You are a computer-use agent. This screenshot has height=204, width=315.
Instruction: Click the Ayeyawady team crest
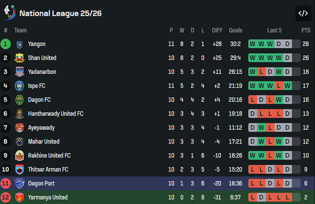[x=19, y=128]
